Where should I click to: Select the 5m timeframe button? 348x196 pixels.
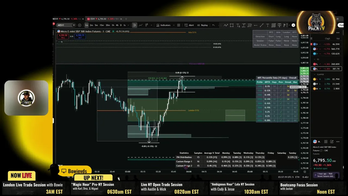(x=96, y=25)
